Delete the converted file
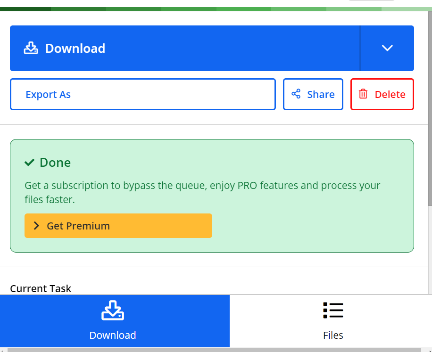432x352 pixels. tap(382, 94)
